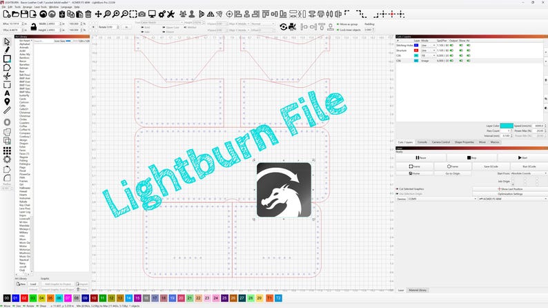548x308 pixels.
Task: Open the laser device selection dropdown
Action: click(x=513, y=199)
